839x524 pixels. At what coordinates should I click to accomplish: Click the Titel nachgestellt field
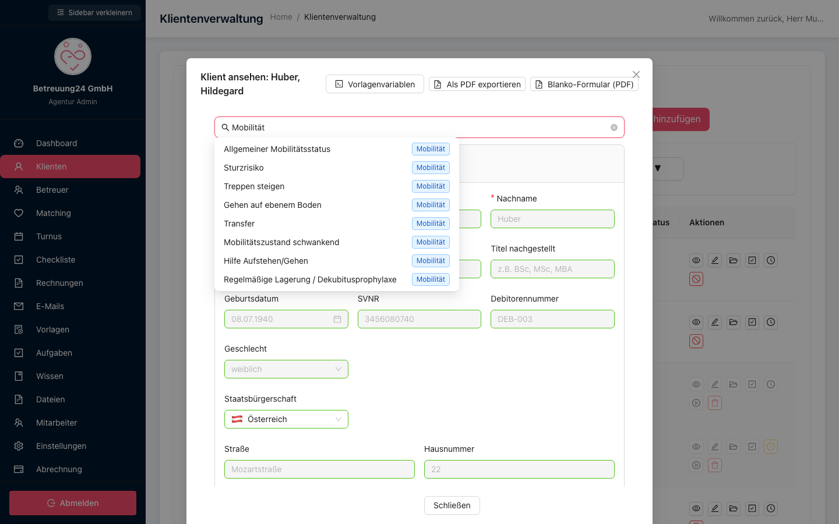(552, 269)
